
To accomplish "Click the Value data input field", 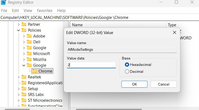I will (91, 65).
